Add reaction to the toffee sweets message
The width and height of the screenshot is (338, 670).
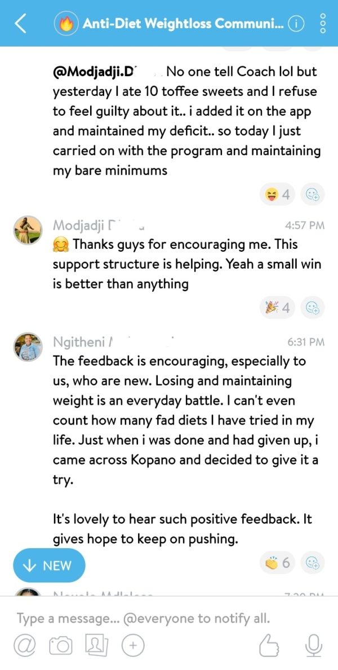click(x=313, y=195)
